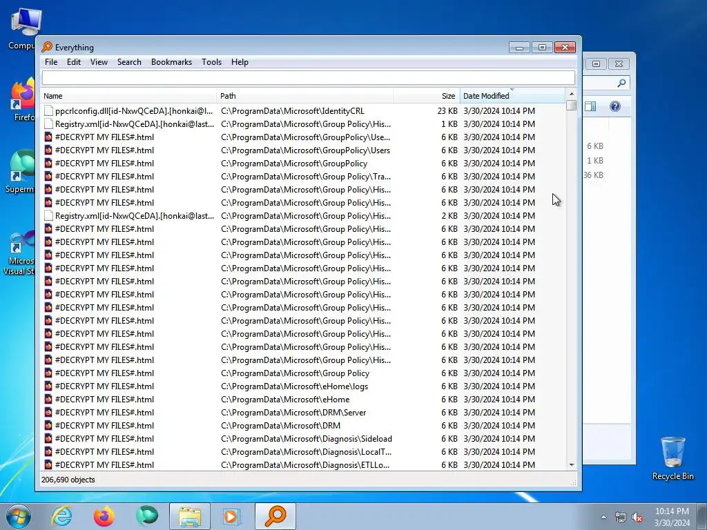
Task: Click the search magnifier in background Explorer window
Action: click(x=621, y=83)
